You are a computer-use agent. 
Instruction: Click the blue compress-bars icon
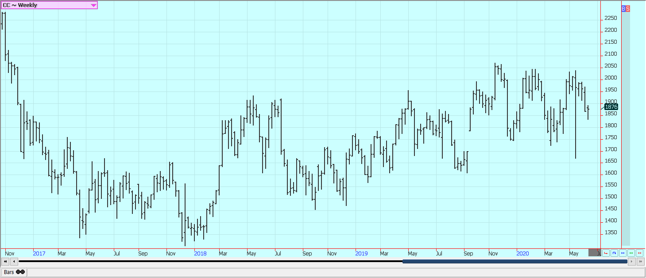click(x=623, y=253)
